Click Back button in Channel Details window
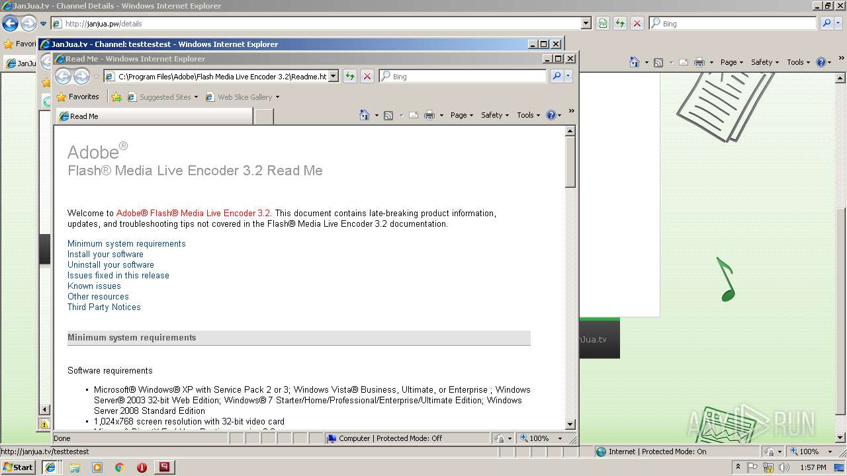Viewport: 847px width, 476px height. [x=10, y=24]
